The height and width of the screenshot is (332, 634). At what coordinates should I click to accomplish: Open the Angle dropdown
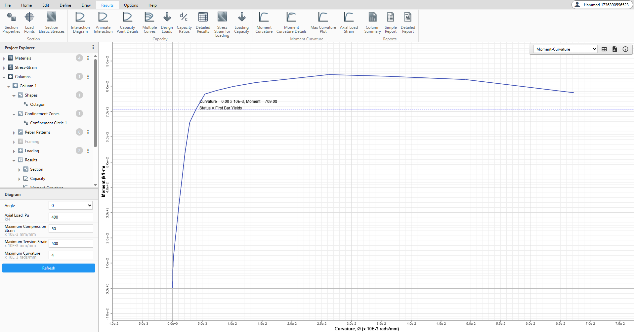point(71,205)
